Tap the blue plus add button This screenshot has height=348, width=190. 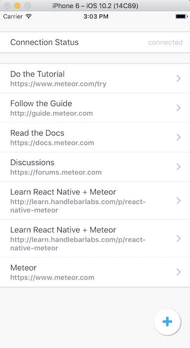167,322
